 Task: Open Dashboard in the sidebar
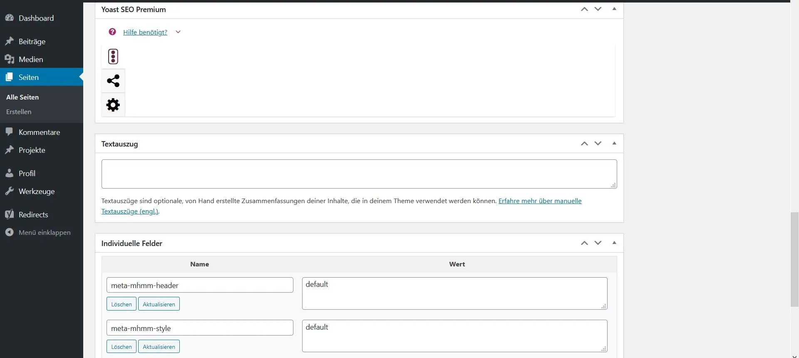[42, 18]
